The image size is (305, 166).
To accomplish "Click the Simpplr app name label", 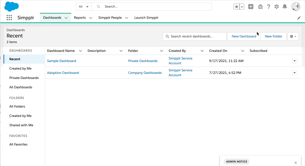I will (26, 18).
